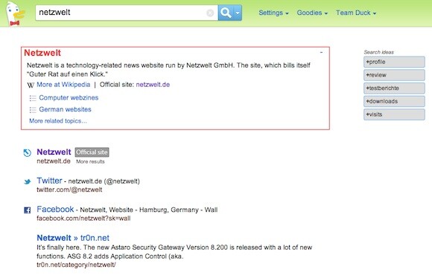Clear the search box with the X icon
The height and width of the screenshot is (275, 432).
210,13
